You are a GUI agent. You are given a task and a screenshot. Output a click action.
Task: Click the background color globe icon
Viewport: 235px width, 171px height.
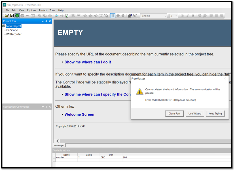pos(205,16)
